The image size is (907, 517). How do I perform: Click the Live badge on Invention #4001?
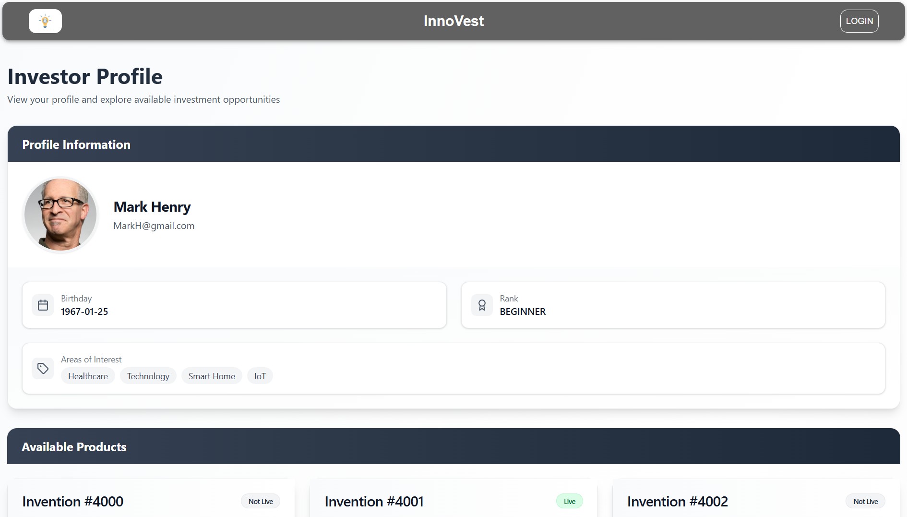(570, 501)
